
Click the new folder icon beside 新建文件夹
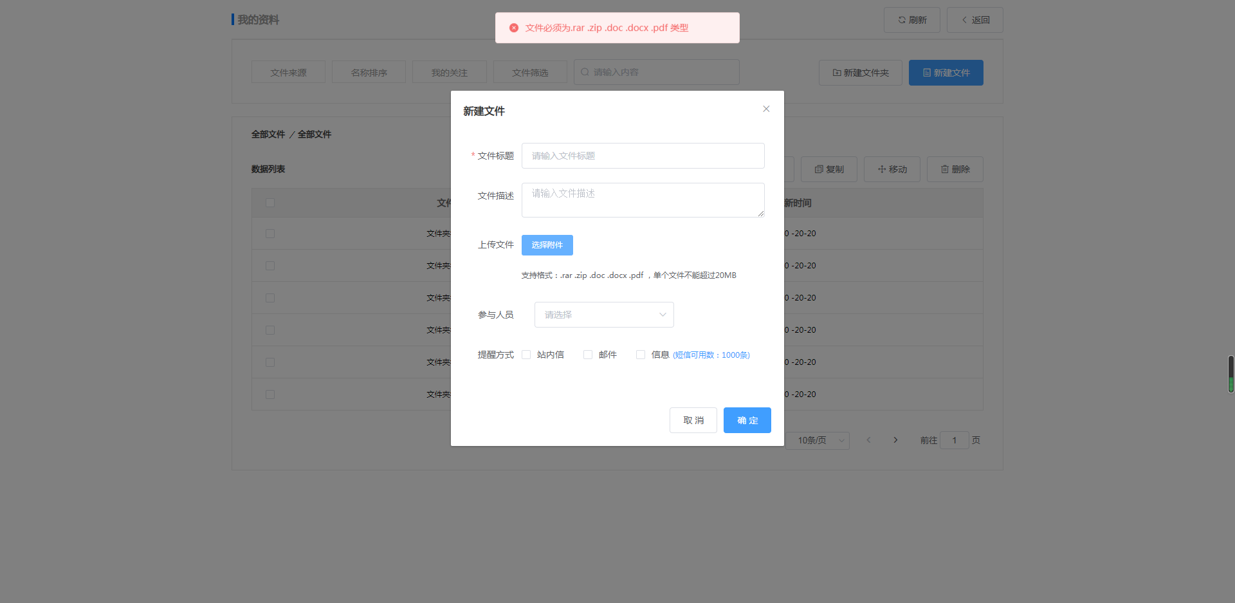coord(836,72)
